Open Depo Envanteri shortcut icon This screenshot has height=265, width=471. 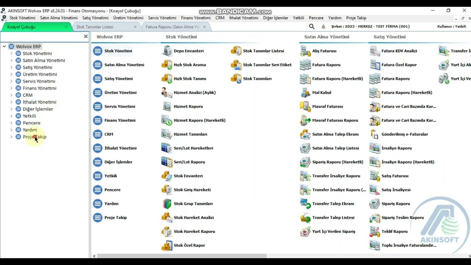tap(167, 51)
